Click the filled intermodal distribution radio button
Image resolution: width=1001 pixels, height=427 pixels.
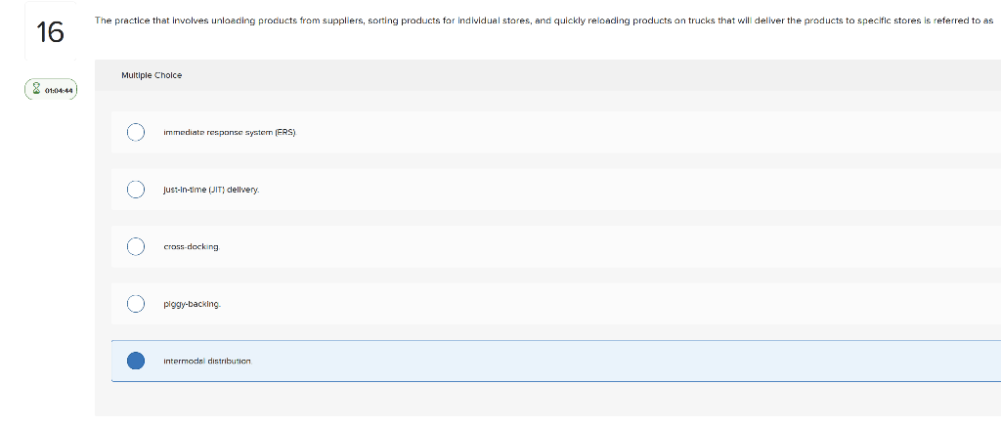pos(135,362)
